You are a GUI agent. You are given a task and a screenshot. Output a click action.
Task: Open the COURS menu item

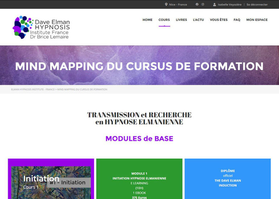[x=164, y=20]
